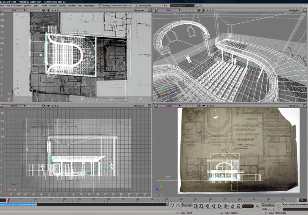Viewport: 308px width, 215px height.
Task: Click the scene search magnifier icon
Action: point(196,6)
